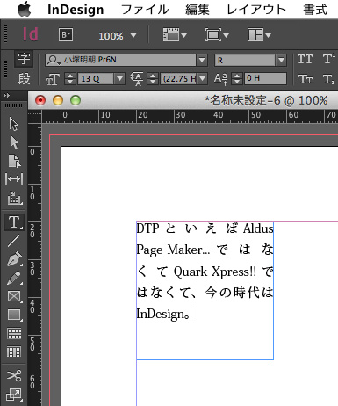Select the Pencil tool
Viewport: 338px width, 406px height.
(14, 278)
